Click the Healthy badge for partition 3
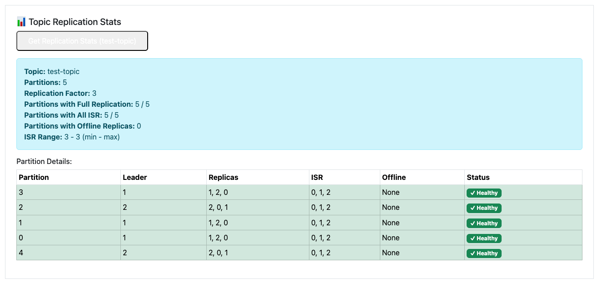Image resolution: width=597 pixels, height=283 pixels. [x=484, y=193]
